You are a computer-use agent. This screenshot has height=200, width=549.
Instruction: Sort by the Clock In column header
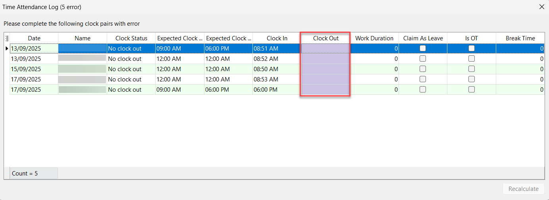(277, 38)
